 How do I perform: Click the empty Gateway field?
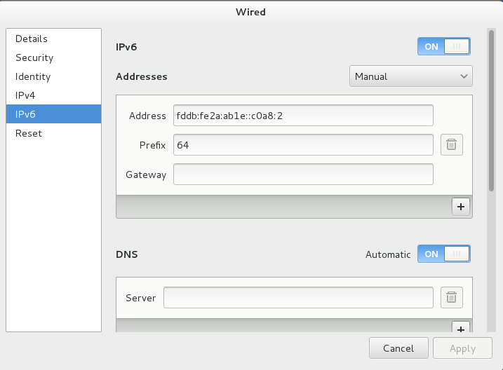[303, 174]
